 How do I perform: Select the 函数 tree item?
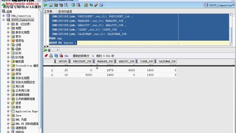coord(18,49)
